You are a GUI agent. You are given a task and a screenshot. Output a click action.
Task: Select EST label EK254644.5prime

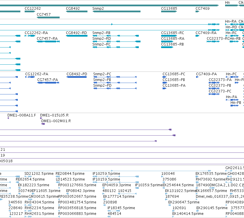point(178,185)
